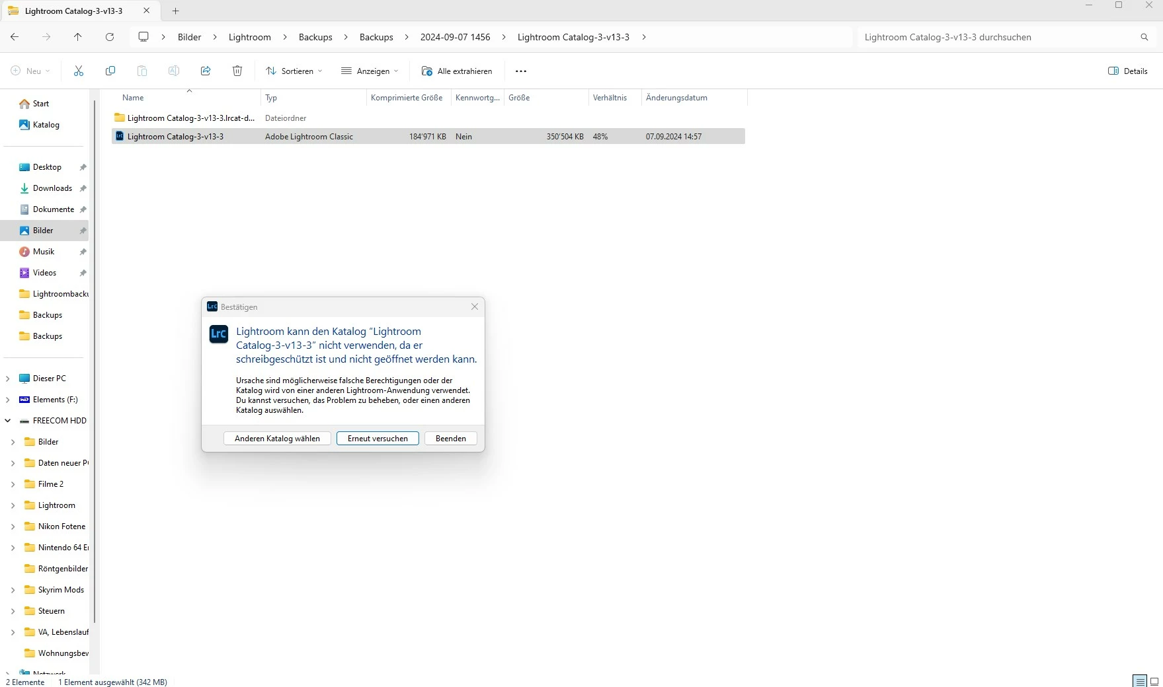Click Bilder in the breadcrumb path
Image resolution: width=1163 pixels, height=687 pixels.
189,37
